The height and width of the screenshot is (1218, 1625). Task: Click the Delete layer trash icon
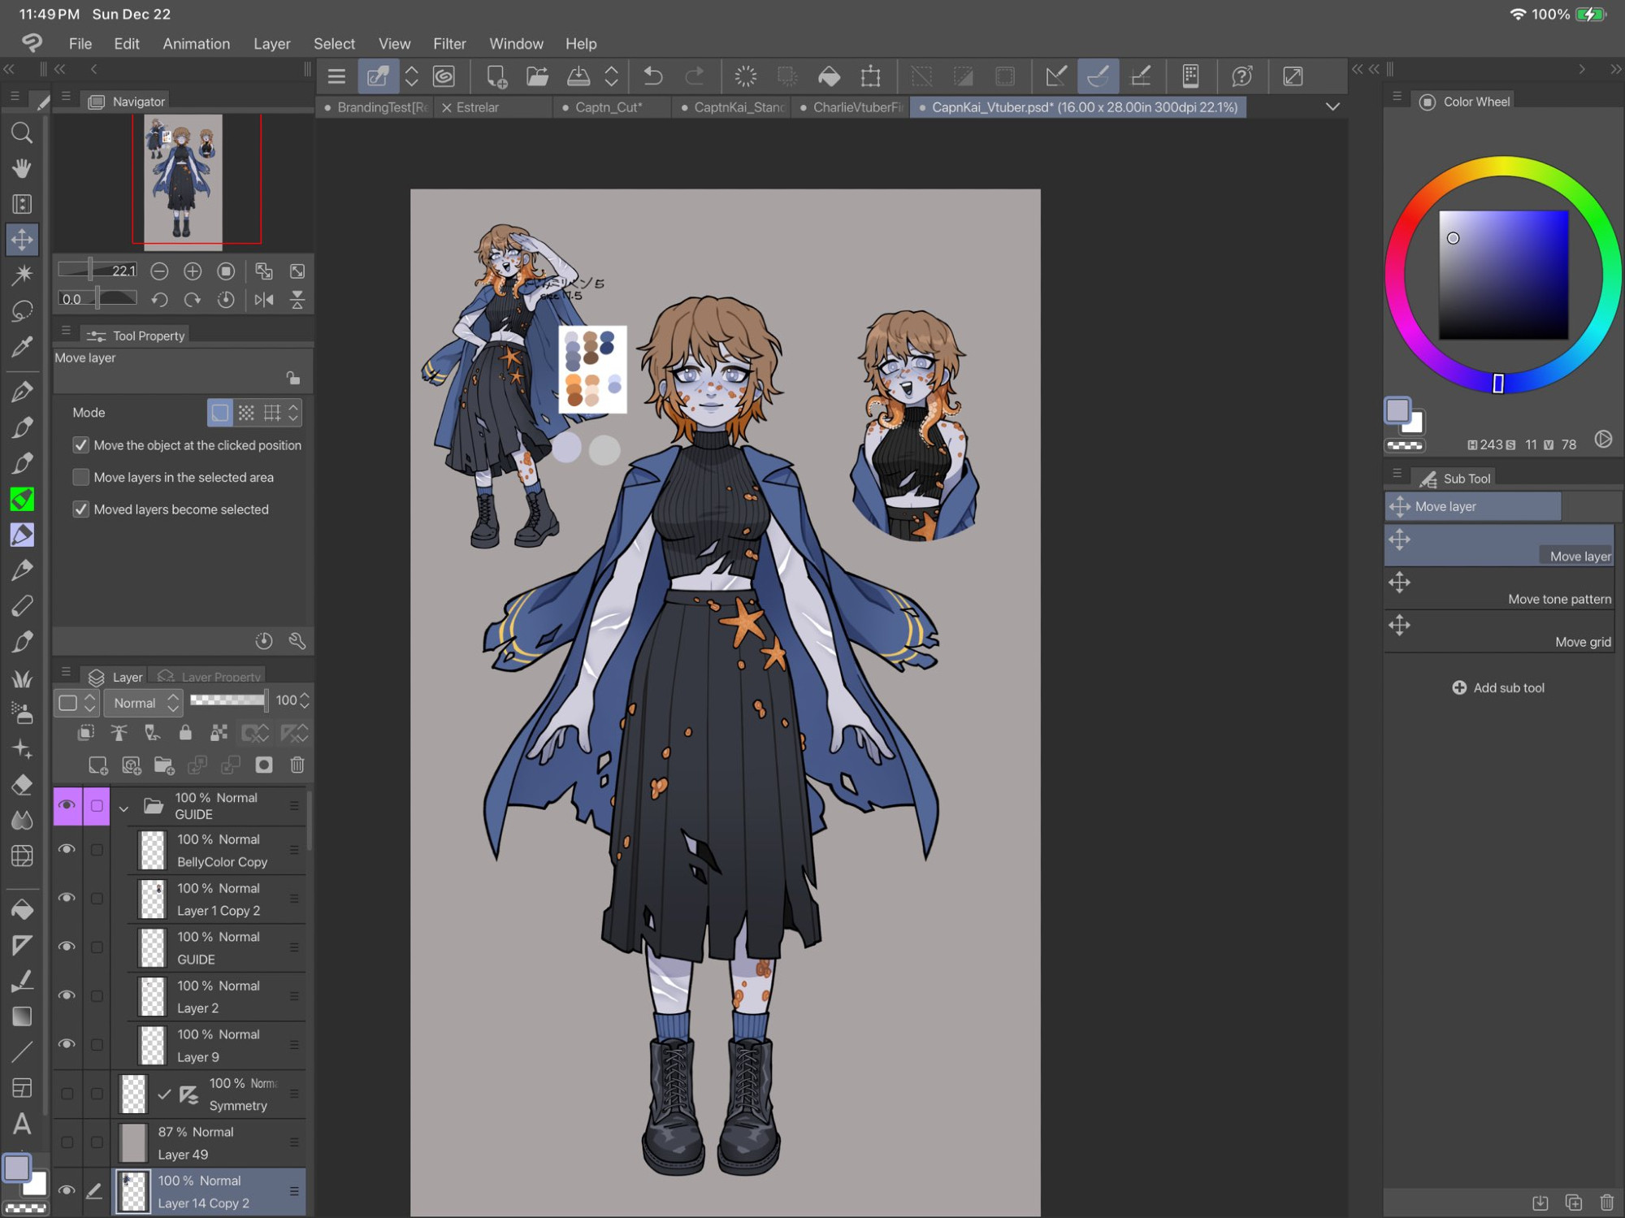click(297, 765)
